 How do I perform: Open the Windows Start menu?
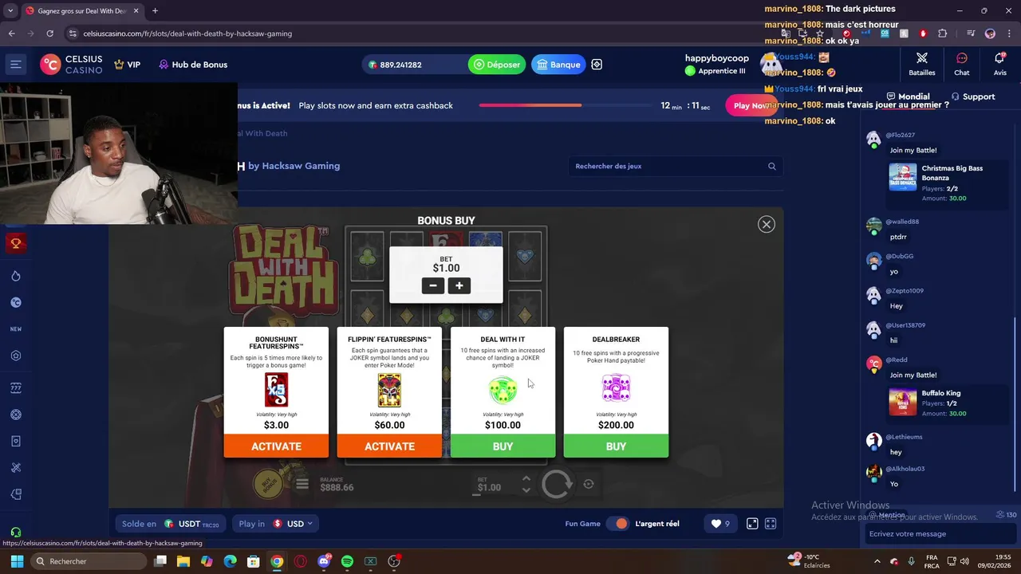16,561
